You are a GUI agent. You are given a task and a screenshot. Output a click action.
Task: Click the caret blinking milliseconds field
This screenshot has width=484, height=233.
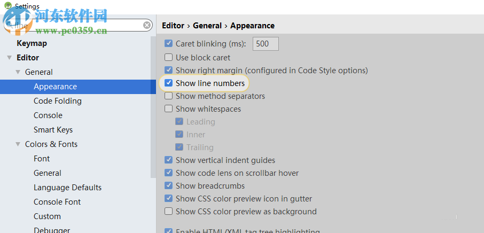coord(265,44)
